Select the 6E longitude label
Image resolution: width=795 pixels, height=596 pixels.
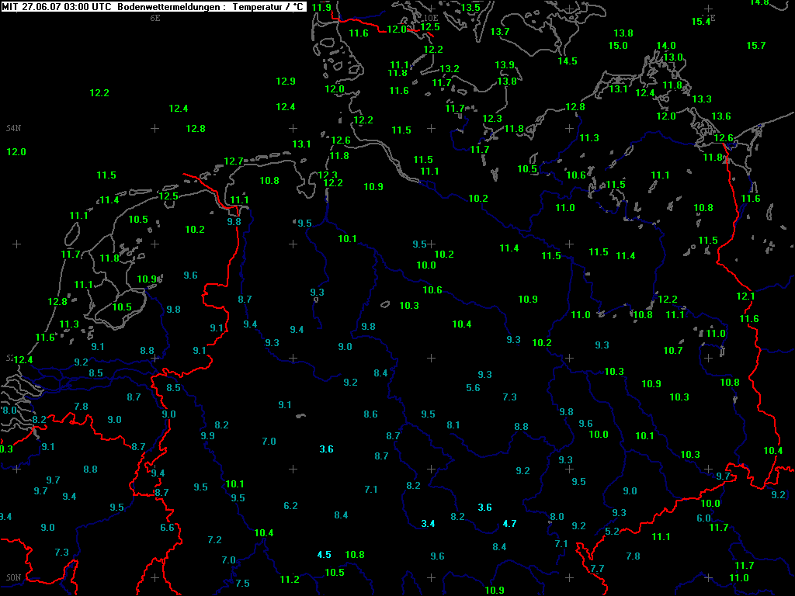155,17
